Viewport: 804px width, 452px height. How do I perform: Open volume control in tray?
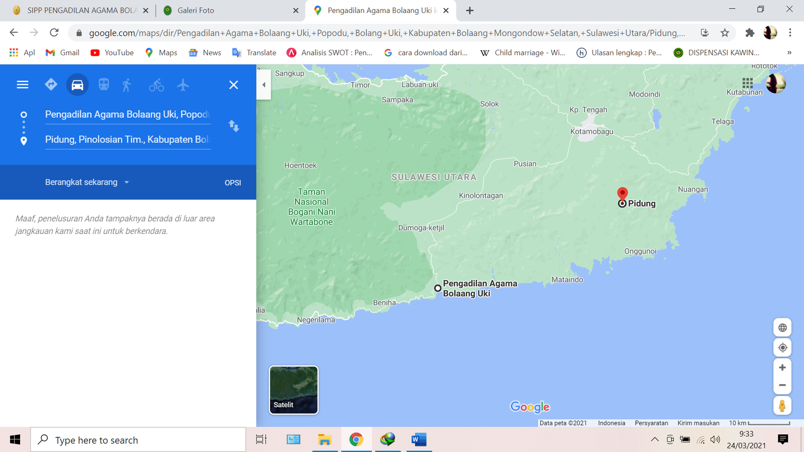pyautogui.click(x=716, y=440)
